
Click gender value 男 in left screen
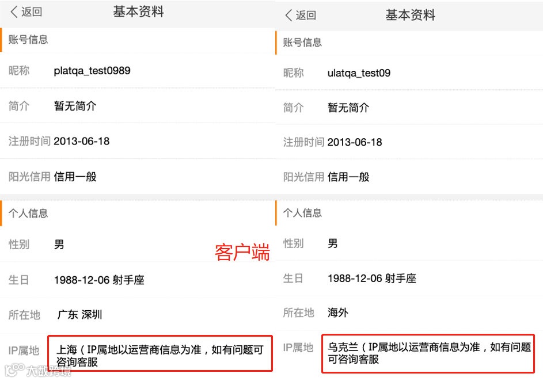click(x=59, y=244)
